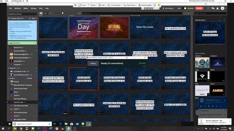Open the View menu in Proclaim
Viewport: 234px width, 131px height.
pos(41,8)
